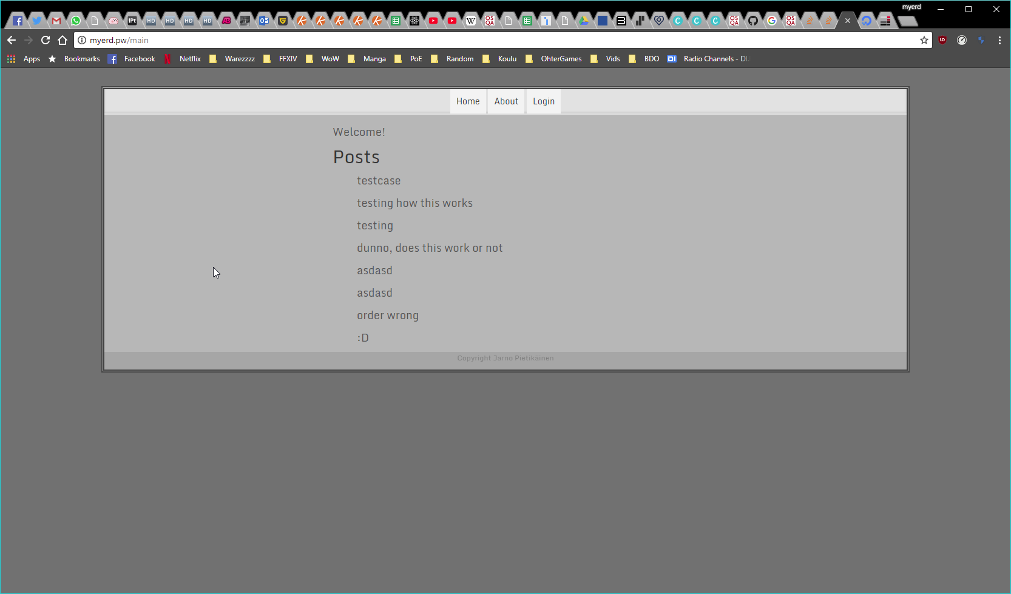
Task: Go back to the previous page
Action: [12, 40]
